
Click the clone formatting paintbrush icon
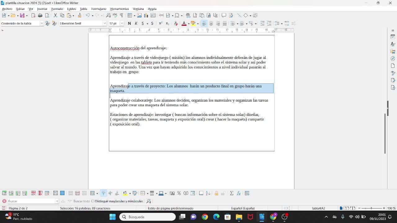point(80,15)
